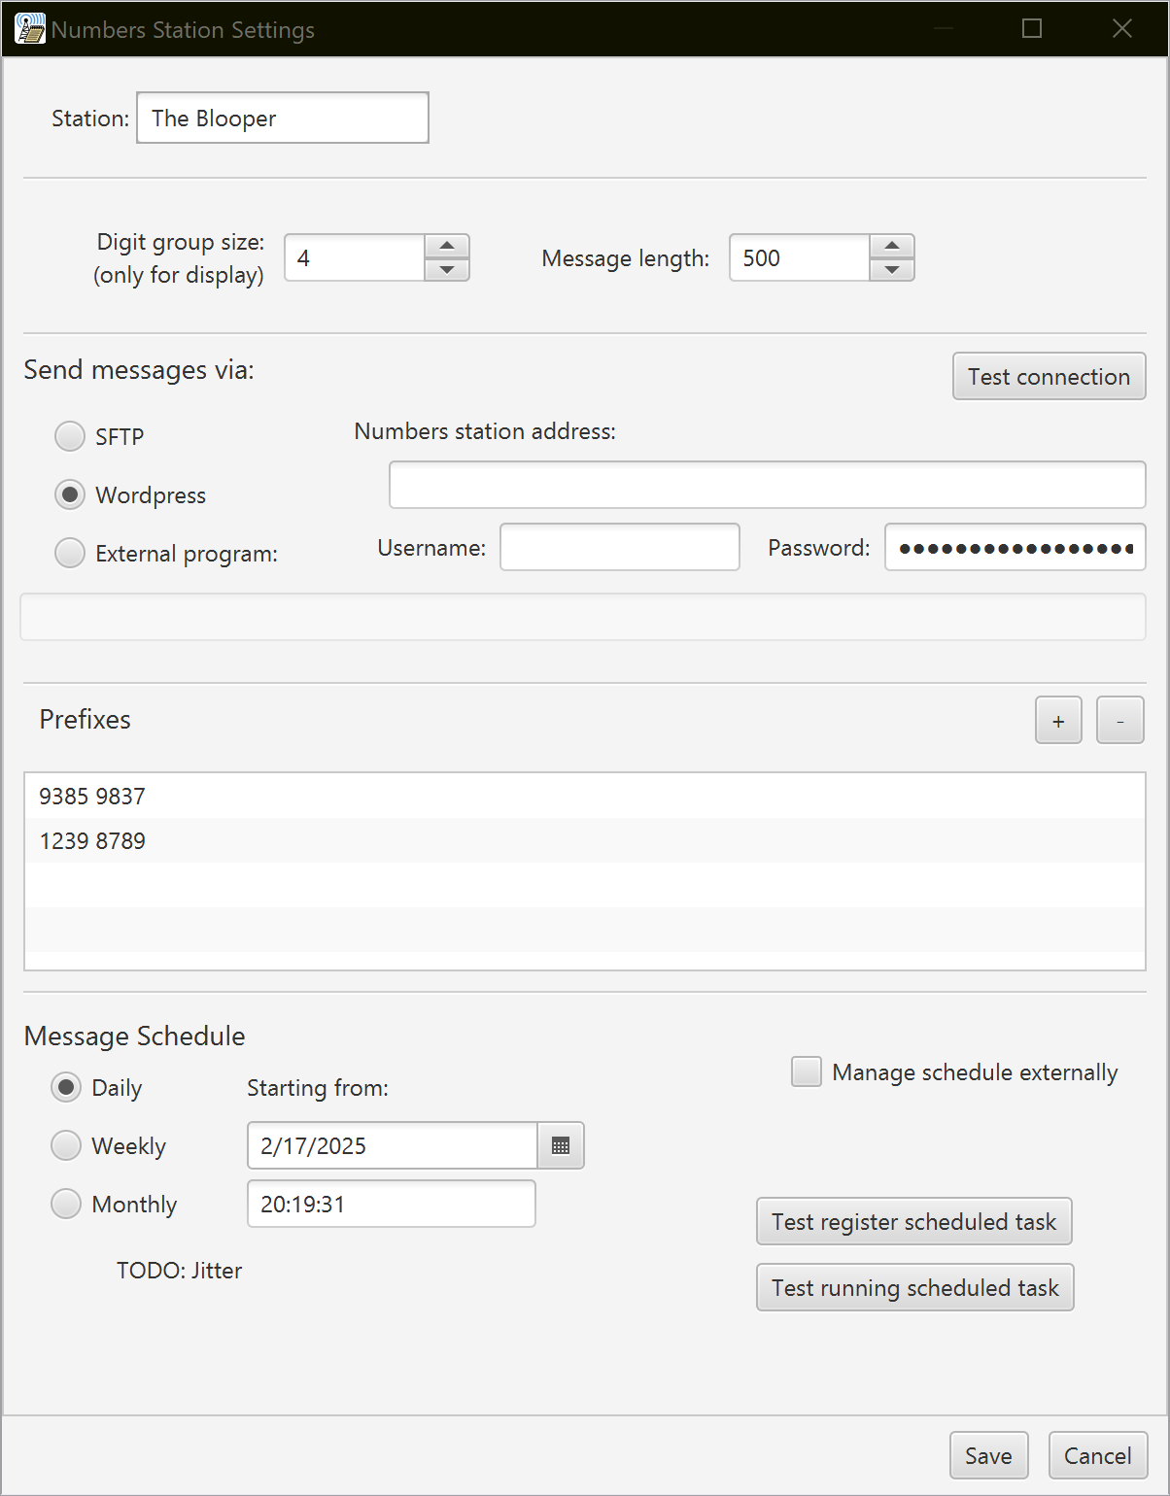Click the plus button to add prefix

pyautogui.click(x=1058, y=721)
